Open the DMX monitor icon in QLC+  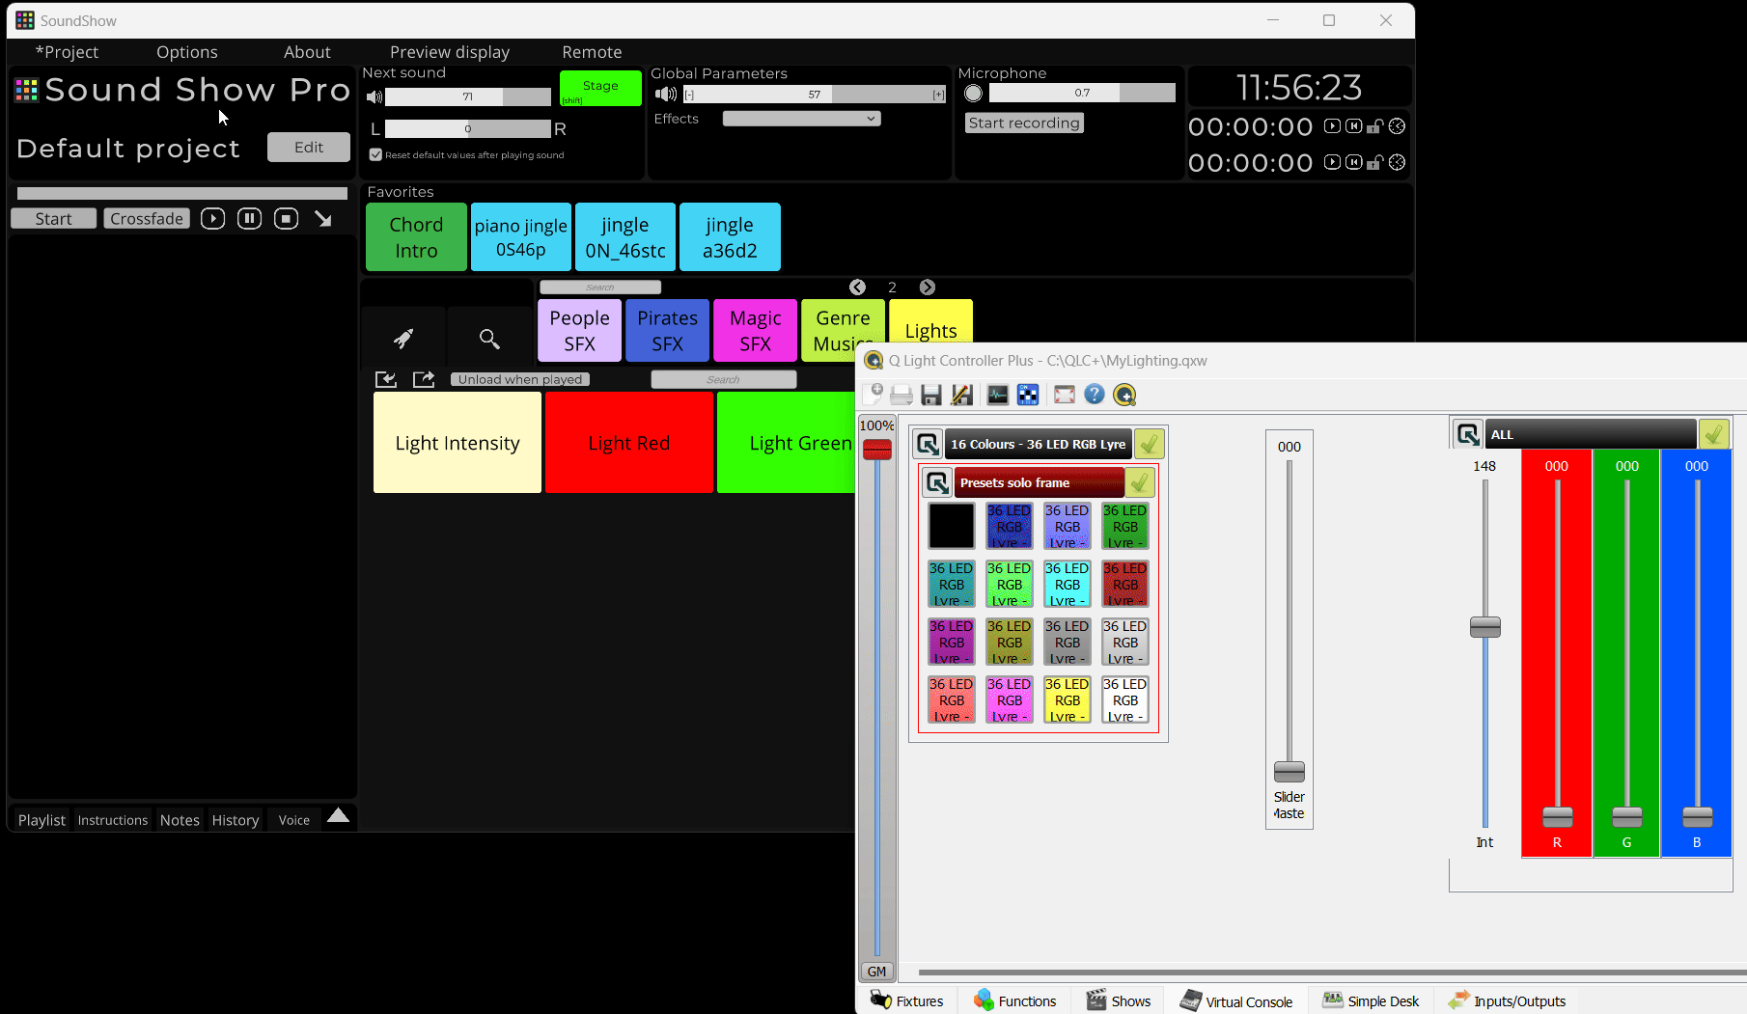pos(998,395)
